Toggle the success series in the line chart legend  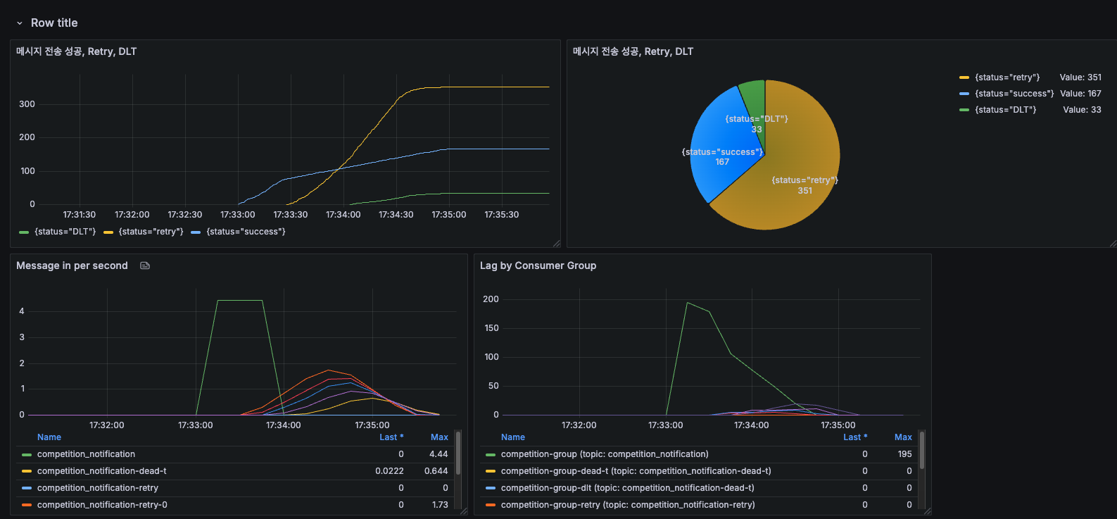pyautogui.click(x=239, y=232)
